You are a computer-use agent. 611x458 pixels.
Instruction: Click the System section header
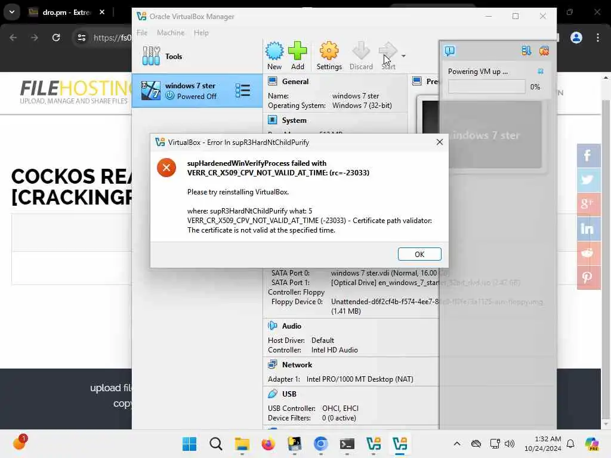[x=294, y=120]
